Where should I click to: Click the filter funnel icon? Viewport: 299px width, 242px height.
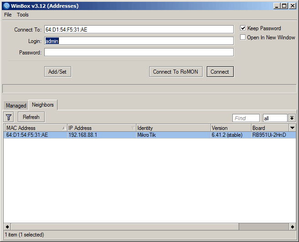click(9, 117)
